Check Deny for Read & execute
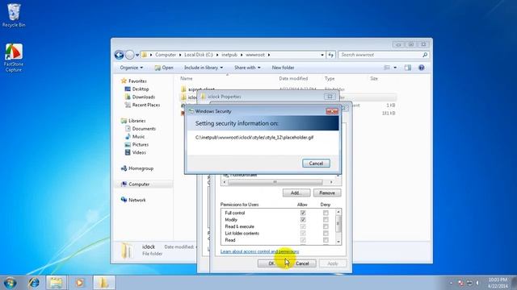The image size is (517, 290). tap(326, 226)
